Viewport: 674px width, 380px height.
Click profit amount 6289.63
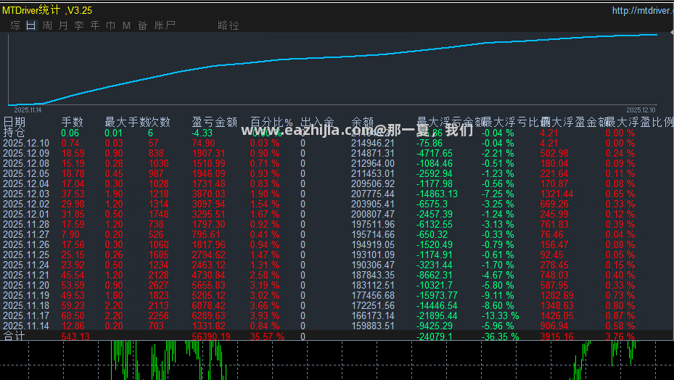[x=208, y=315]
